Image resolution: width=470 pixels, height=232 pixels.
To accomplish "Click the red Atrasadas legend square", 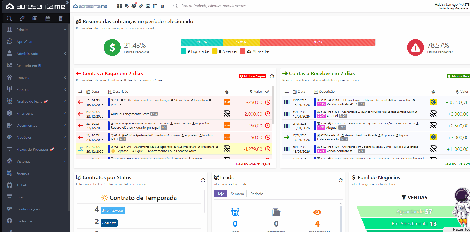I will click(x=243, y=51).
